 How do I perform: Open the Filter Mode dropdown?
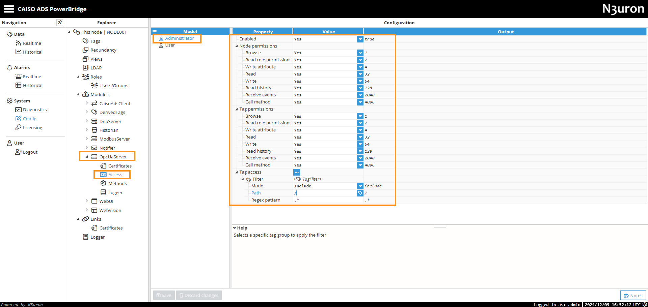[x=360, y=186]
